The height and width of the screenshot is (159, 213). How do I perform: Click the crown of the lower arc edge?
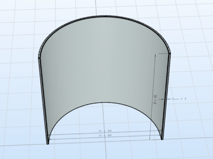click(x=105, y=103)
